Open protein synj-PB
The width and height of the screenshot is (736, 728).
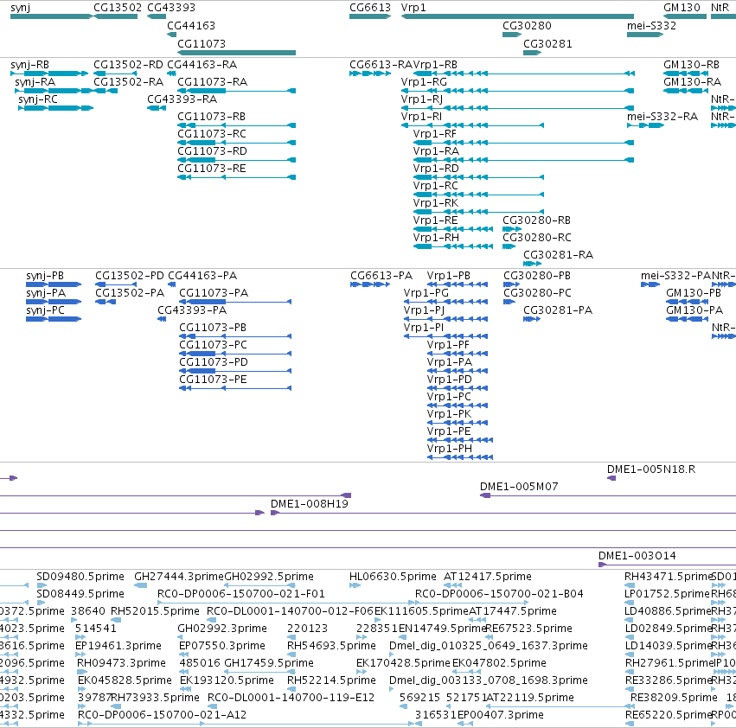(45, 276)
